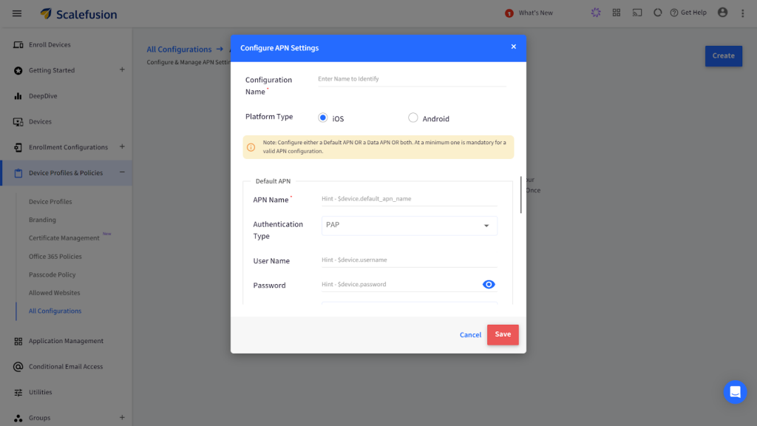Click the Scalefusion logo
The height and width of the screenshot is (426, 757).
click(78, 14)
